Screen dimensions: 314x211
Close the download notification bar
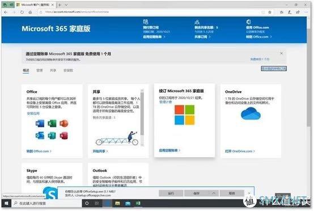coord(249,193)
